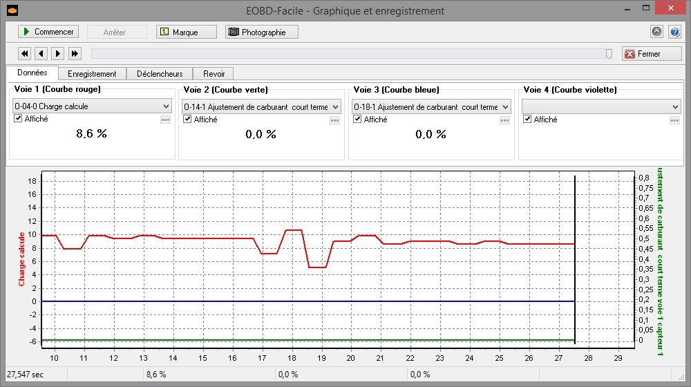Jump to start with rewind button
Viewport: 691px width, 387px height.
tap(25, 53)
